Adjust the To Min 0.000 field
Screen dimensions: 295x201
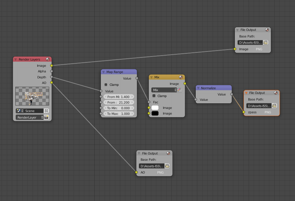coord(119,108)
